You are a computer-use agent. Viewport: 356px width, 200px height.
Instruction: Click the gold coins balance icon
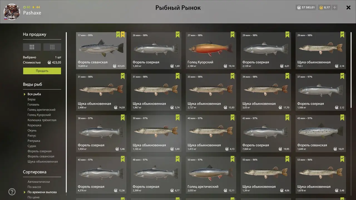coord(321,7)
